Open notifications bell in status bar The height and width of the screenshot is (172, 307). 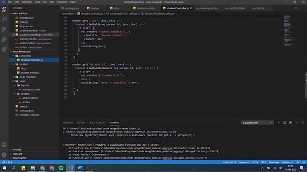(x=304, y=162)
